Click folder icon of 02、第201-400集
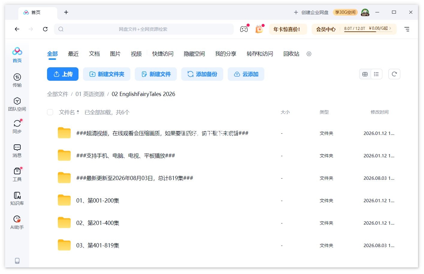Viewport: 424px width, 274px height. (x=64, y=223)
